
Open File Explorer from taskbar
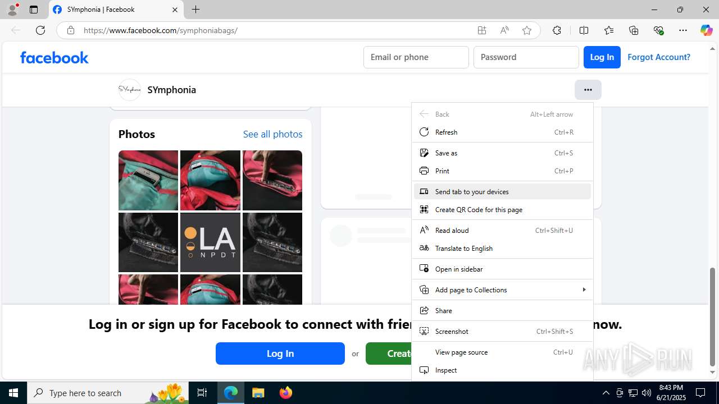(x=258, y=393)
